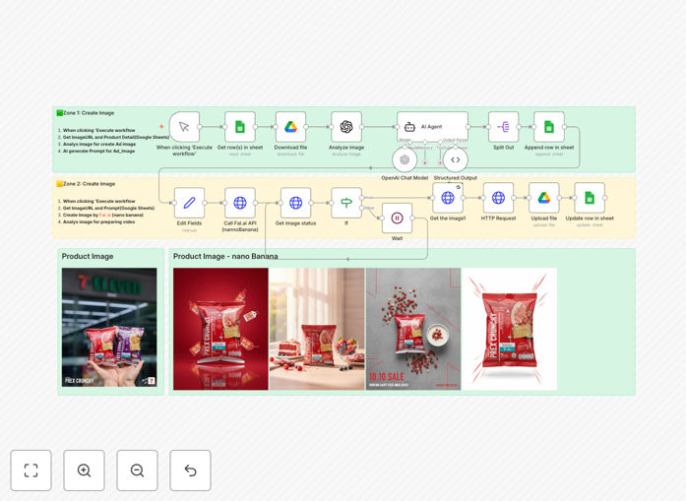Click the 'Product Image' sticky note heading
This screenshot has width=686, height=501.
coord(88,257)
